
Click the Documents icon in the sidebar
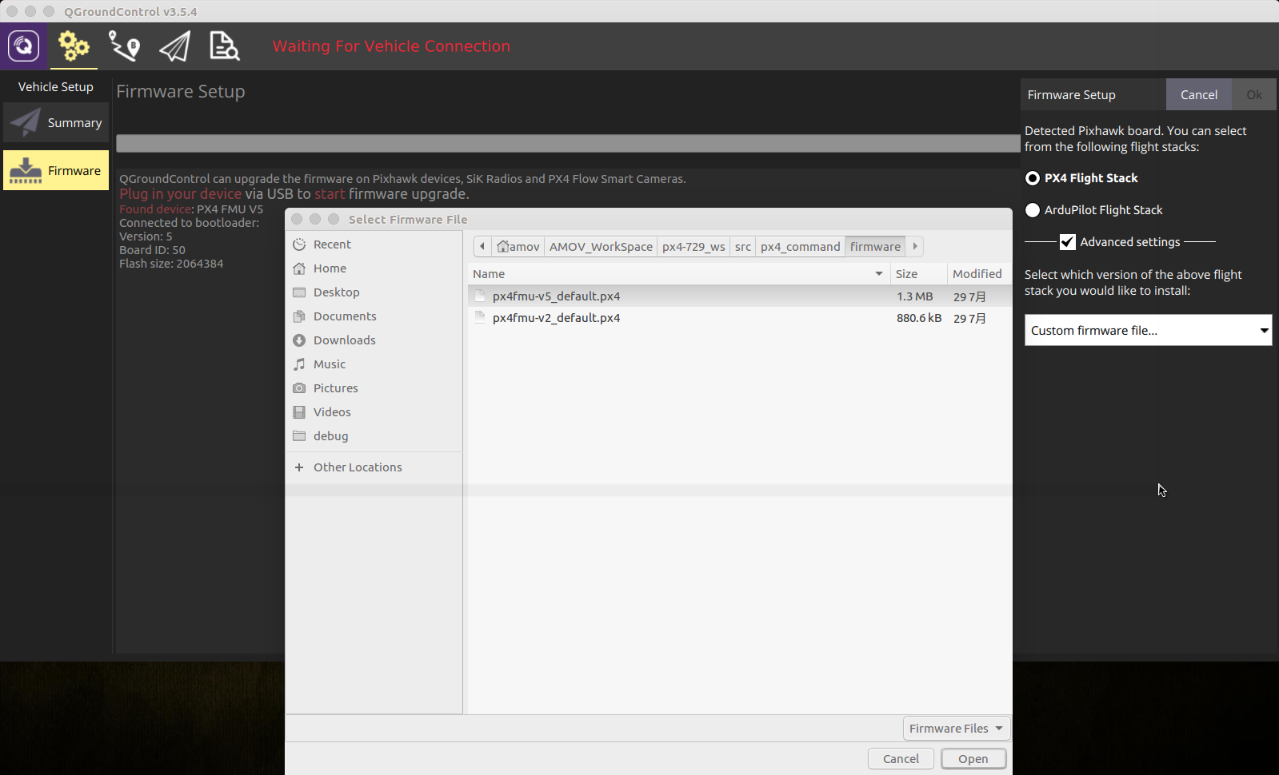point(299,316)
